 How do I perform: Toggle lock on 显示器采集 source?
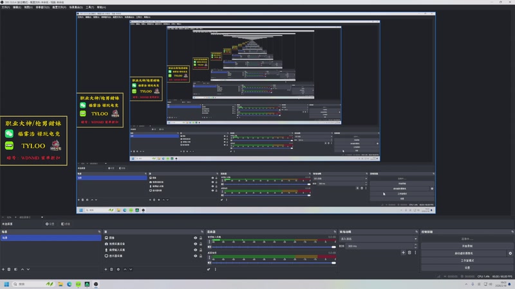coord(201,256)
